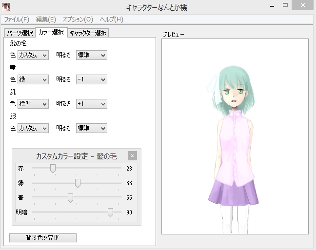Open the ヘルプ(H) menu
The image size is (316, 250).
(x=111, y=19)
